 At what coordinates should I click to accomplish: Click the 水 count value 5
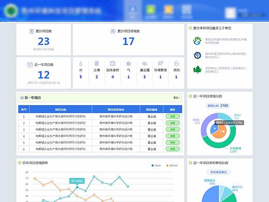[x=81, y=77]
